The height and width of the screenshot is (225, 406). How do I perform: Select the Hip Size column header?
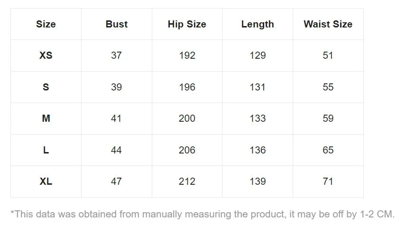tap(187, 24)
